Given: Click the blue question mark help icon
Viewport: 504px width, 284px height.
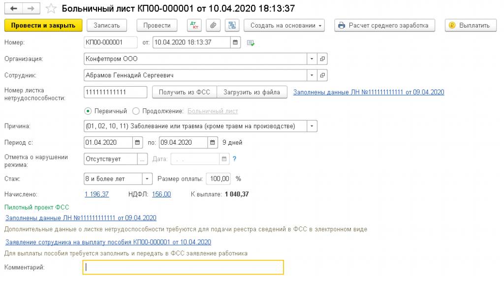Looking at the screenshot, I should 235,159.
